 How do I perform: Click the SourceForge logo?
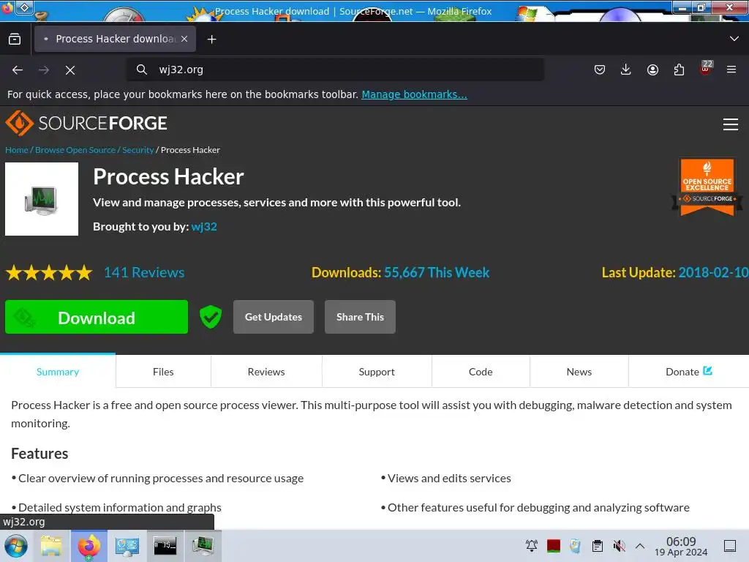coord(86,123)
